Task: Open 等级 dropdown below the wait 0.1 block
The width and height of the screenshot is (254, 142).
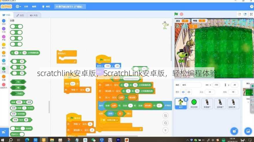Action: [74, 90]
